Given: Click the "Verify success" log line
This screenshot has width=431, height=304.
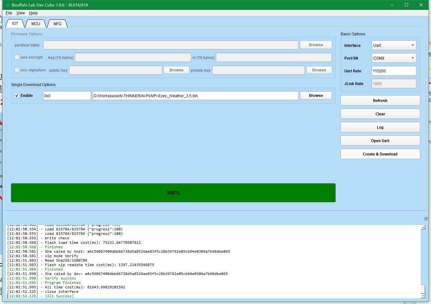Looking at the screenshot, I should pos(42,278).
